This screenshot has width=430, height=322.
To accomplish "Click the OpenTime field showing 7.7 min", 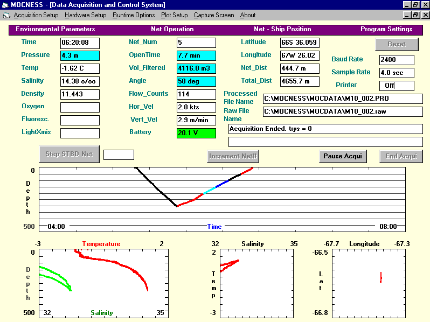I will click(196, 55).
